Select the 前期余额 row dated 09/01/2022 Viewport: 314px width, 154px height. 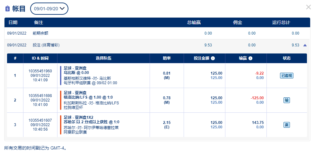[x=157, y=33]
